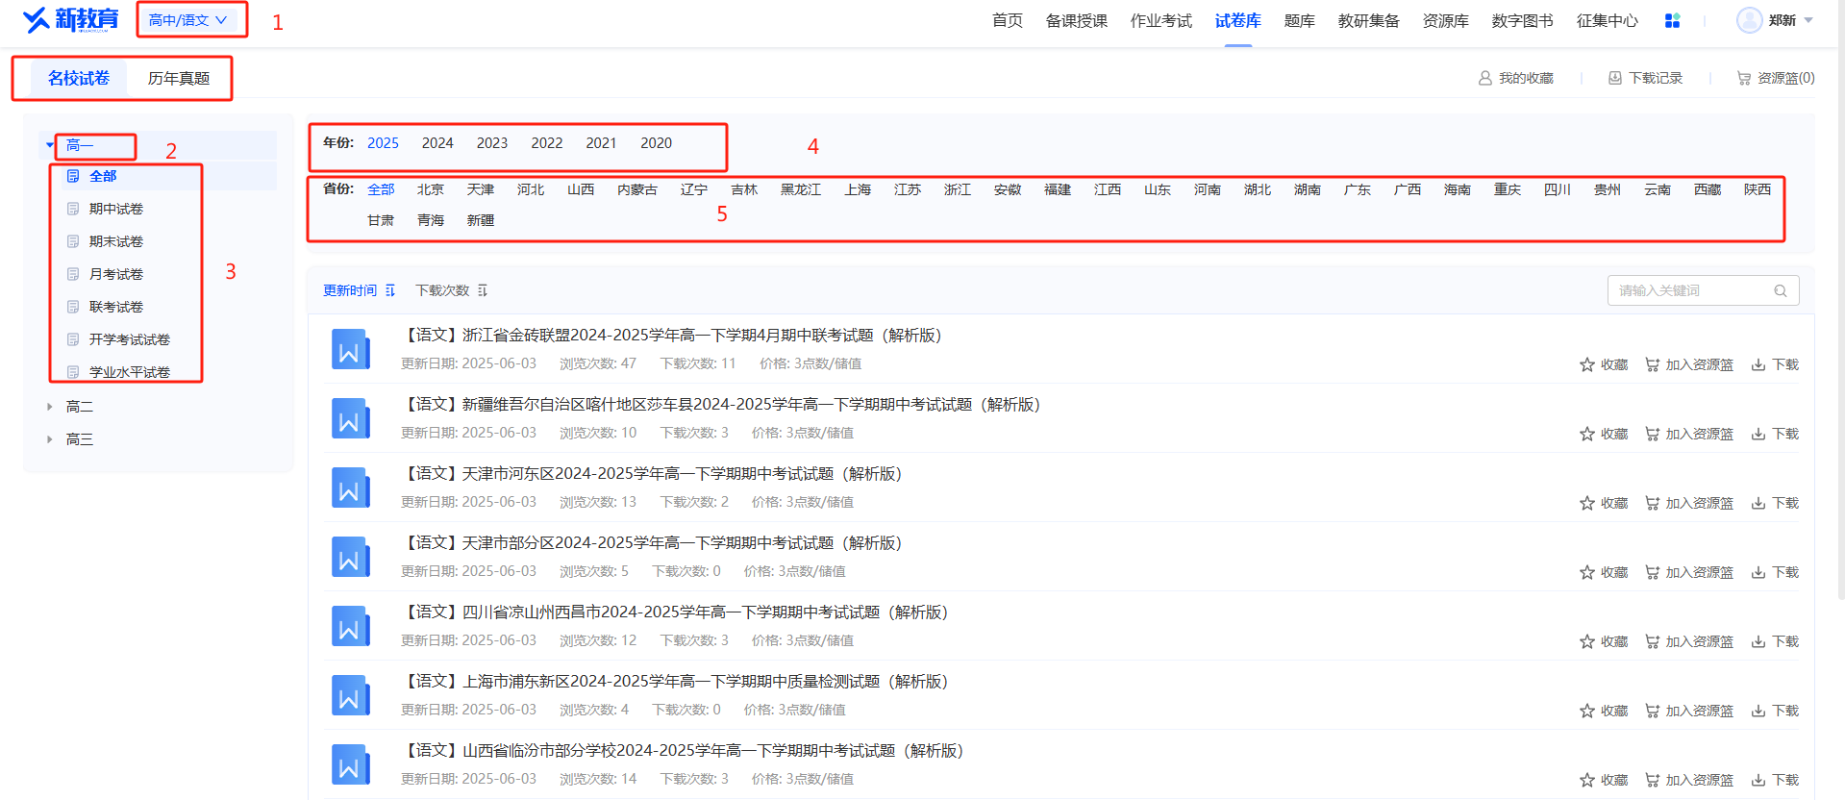Sort by 下载次数
Image resolution: width=1845 pixels, height=800 pixels.
[x=452, y=290]
